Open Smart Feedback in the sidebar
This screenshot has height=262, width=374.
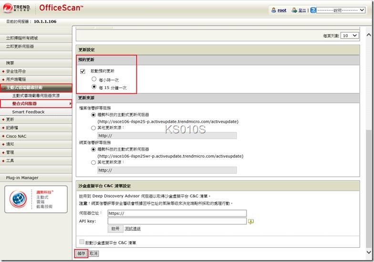click(x=28, y=112)
